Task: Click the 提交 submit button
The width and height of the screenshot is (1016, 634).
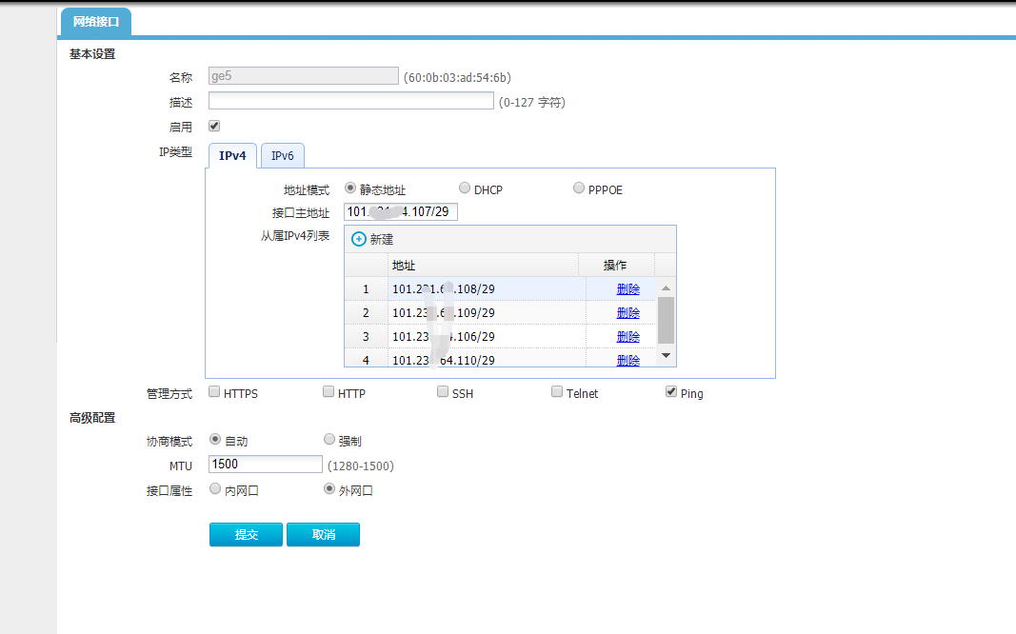Action: click(247, 535)
